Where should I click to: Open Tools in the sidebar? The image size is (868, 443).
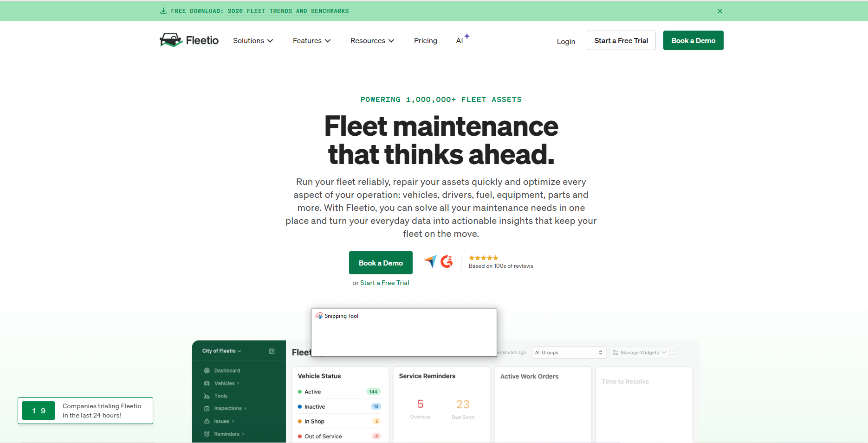click(x=220, y=396)
